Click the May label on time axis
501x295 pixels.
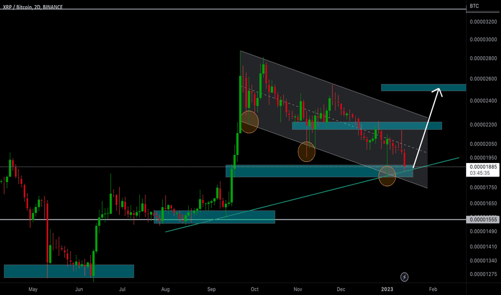pyautogui.click(x=33, y=289)
